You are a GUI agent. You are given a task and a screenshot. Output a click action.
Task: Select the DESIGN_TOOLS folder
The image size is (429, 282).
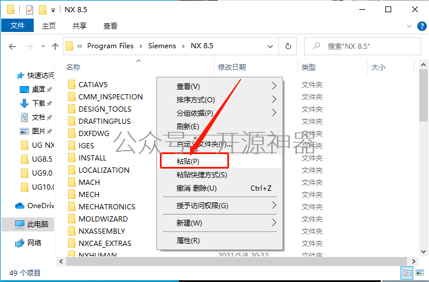[105, 109]
